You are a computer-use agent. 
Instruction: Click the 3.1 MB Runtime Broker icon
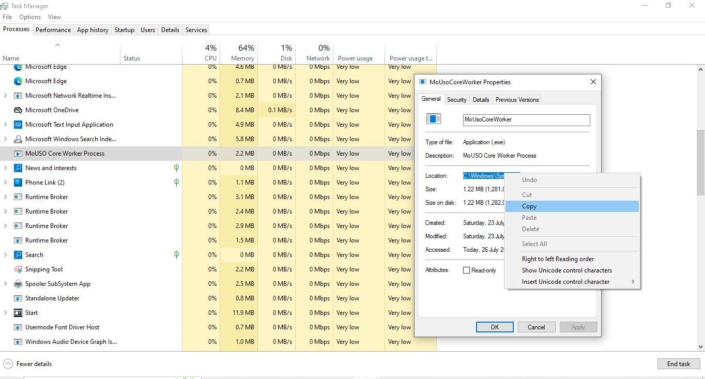click(18, 197)
